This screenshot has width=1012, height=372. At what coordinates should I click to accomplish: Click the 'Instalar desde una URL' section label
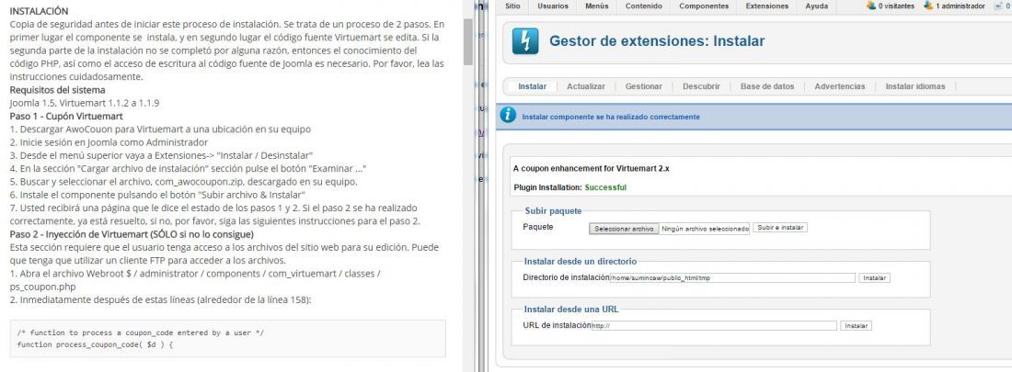coord(571,309)
